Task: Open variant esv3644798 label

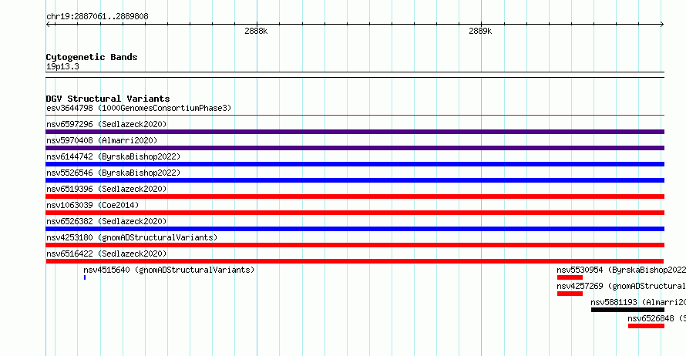Action: [139, 108]
